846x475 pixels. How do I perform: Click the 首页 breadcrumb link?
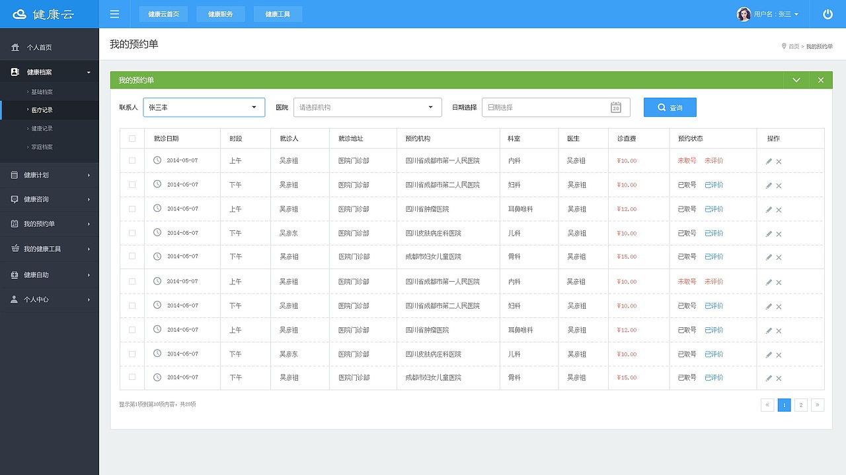click(x=794, y=47)
